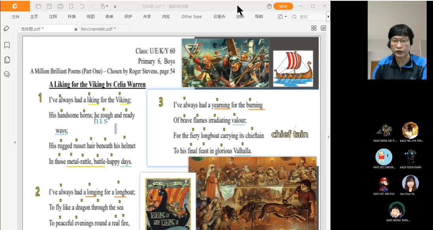The height and width of the screenshot is (230, 433).
Task: Click the Viking battle painting image
Action: 225,63
